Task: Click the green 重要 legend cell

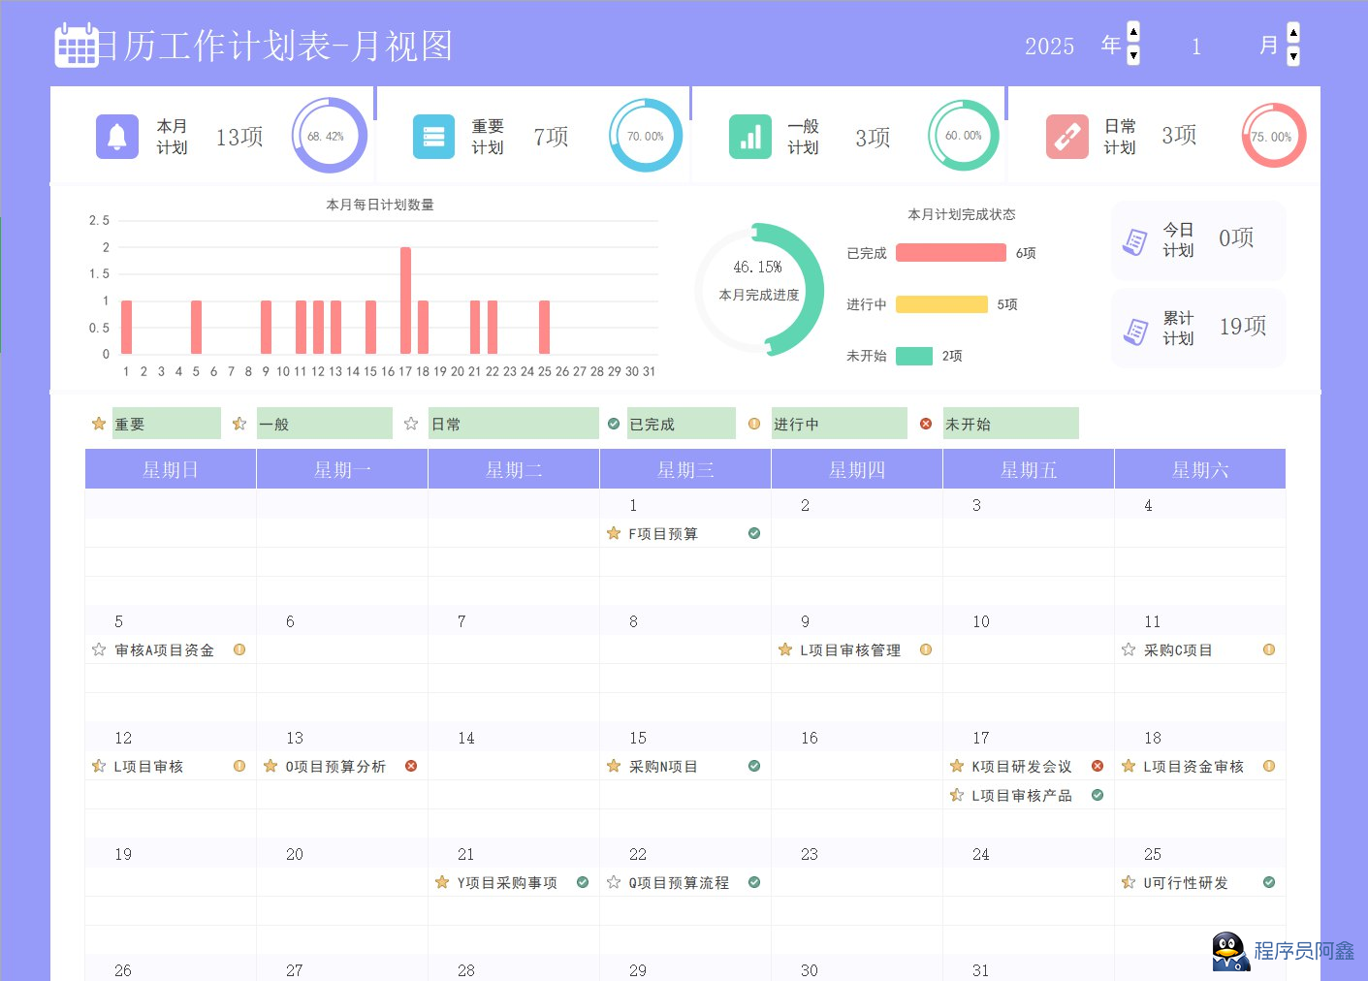Action: [167, 424]
